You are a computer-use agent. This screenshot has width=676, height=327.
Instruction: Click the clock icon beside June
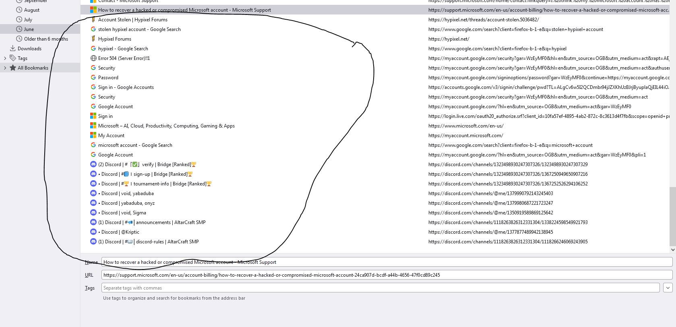[x=19, y=29]
